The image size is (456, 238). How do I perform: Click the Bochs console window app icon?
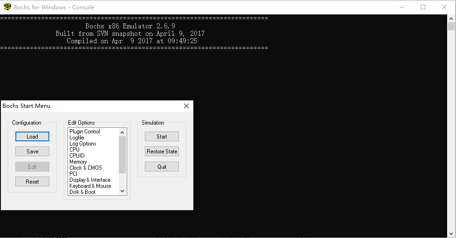pos(7,7)
